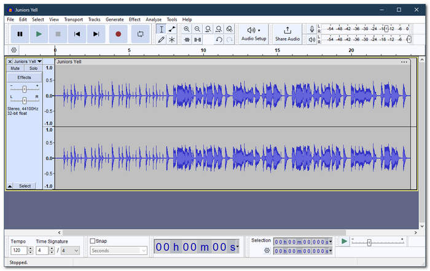Screen dimensions: 430x271
Task: Solo the Juniors Yell track
Action: tap(33, 69)
